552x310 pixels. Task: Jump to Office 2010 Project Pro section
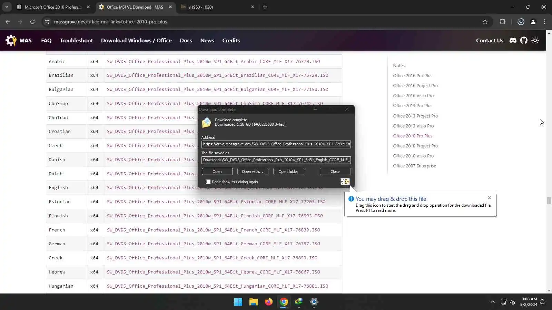point(415,146)
